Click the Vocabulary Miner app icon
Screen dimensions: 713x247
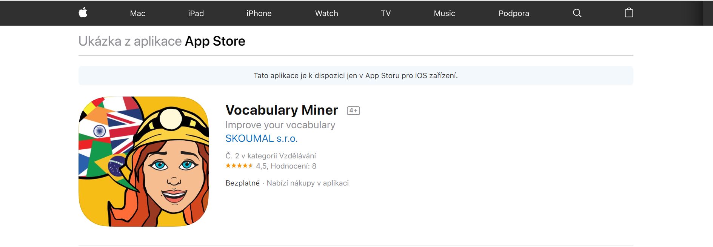(143, 161)
